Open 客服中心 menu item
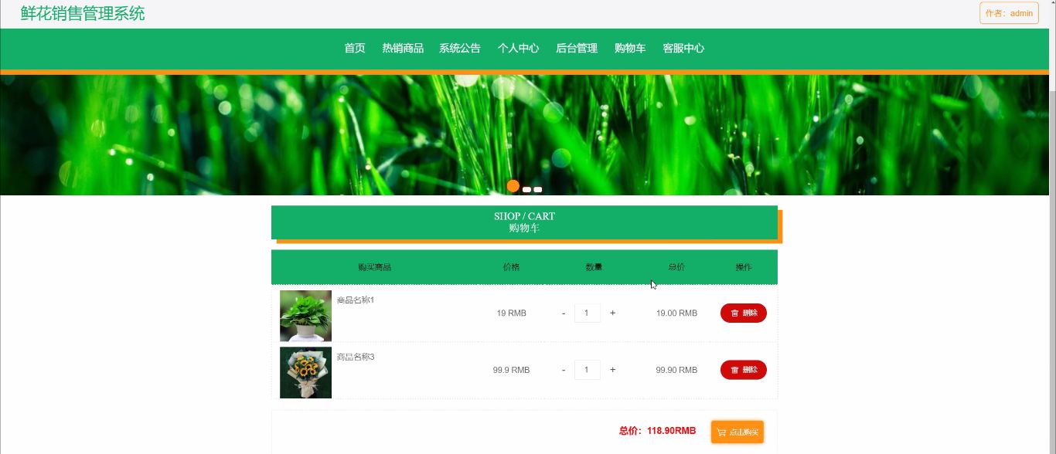Viewport: 1056px width, 454px height. point(683,48)
